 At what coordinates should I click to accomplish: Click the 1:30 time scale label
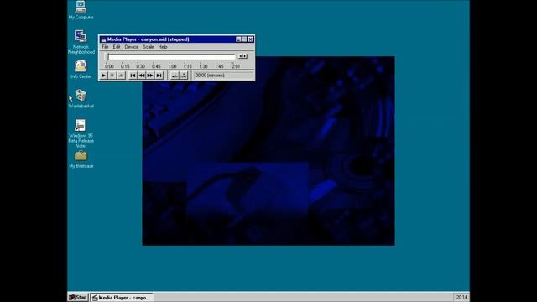[x=203, y=66]
